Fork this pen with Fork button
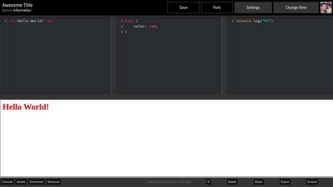 point(217,7)
